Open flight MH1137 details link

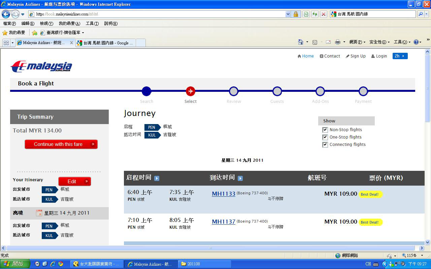224,222
